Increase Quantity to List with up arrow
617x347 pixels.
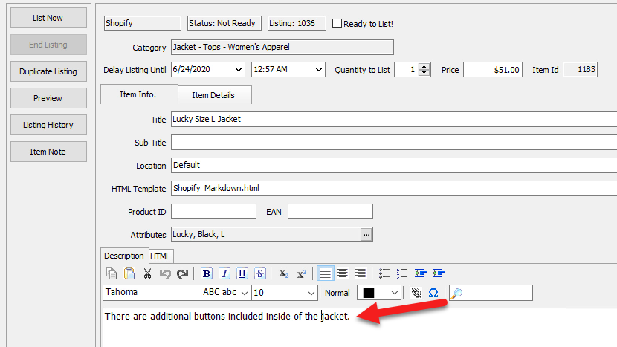tap(424, 66)
